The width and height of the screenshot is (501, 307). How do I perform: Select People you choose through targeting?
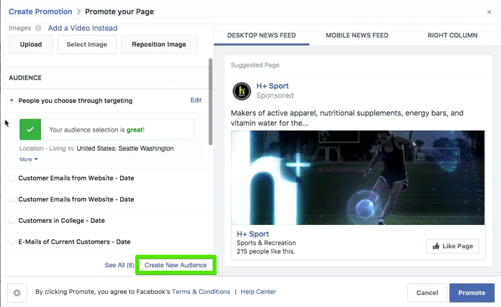pos(11,101)
